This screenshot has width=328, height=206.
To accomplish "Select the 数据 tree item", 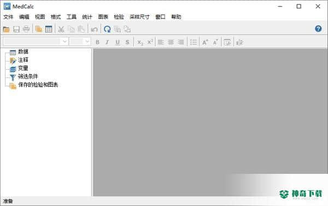I will 23,51.
